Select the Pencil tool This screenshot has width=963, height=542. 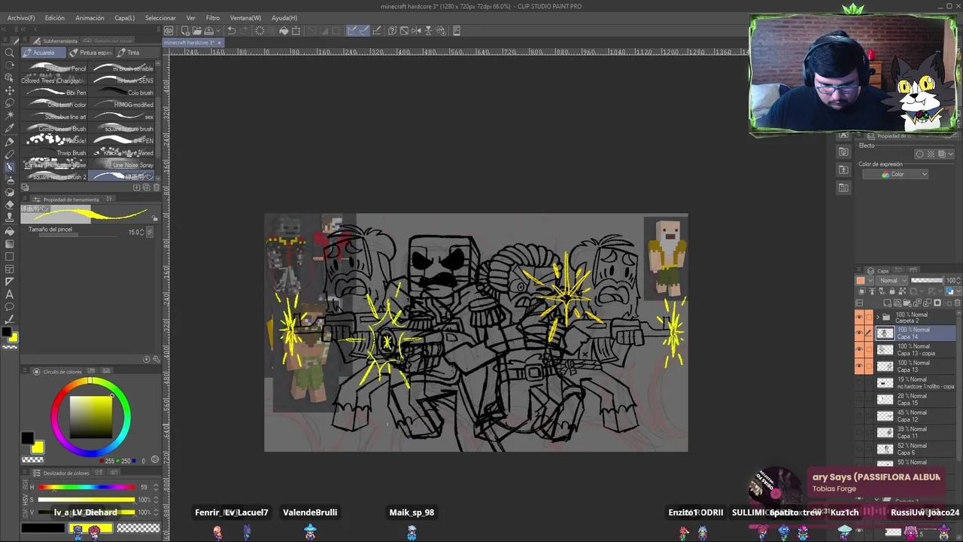(x=9, y=154)
